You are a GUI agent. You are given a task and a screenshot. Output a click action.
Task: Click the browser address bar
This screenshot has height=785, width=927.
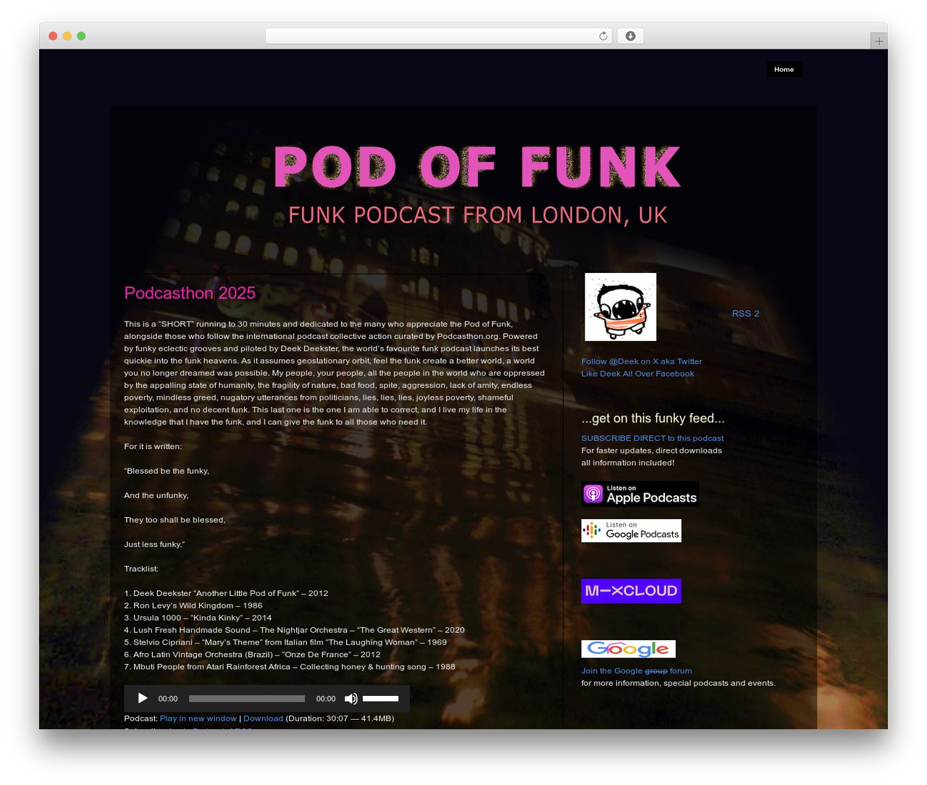pos(438,36)
